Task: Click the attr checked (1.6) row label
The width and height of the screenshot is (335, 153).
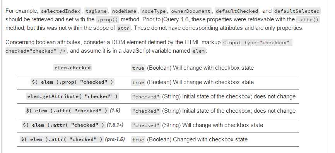Action: click(x=72, y=111)
